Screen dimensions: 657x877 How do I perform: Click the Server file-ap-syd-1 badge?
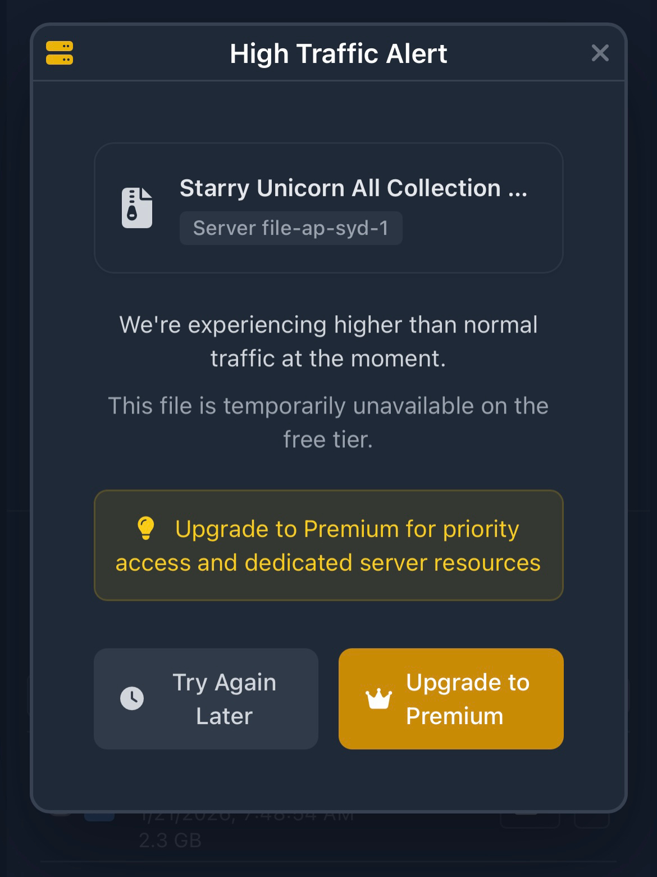point(291,228)
